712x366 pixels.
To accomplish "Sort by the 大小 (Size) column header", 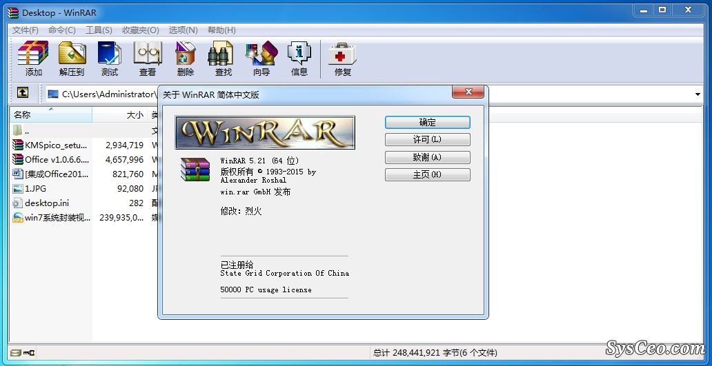I will tap(120, 114).
